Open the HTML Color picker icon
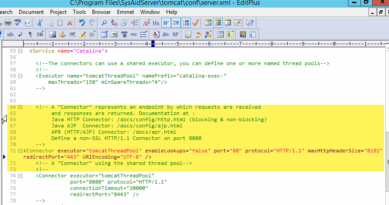This screenshot has height=205, width=389. pos(243,34)
